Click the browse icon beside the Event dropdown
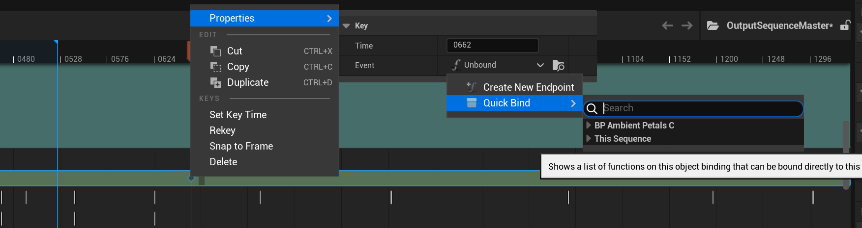Viewport: 862px width, 228px height. click(x=558, y=65)
